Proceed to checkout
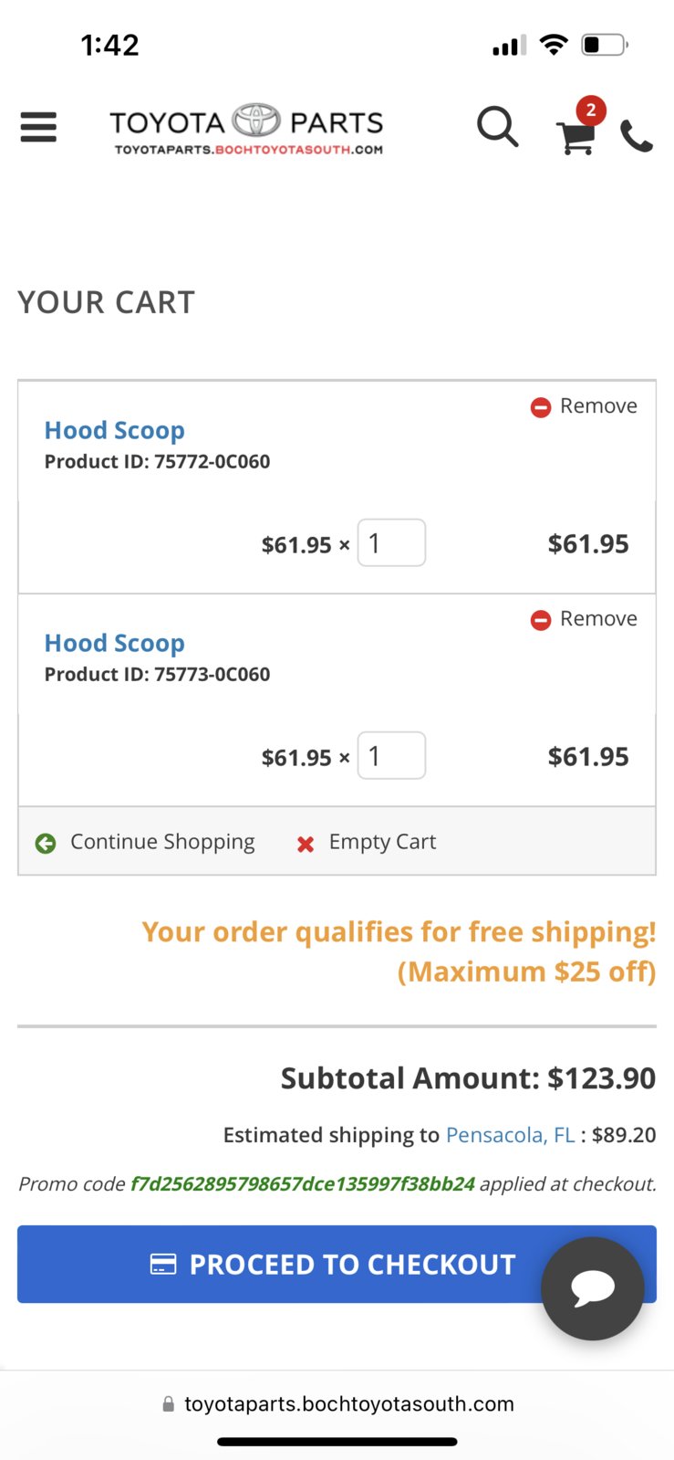The height and width of the screenshot is (1460, 674). point(337,1265)
